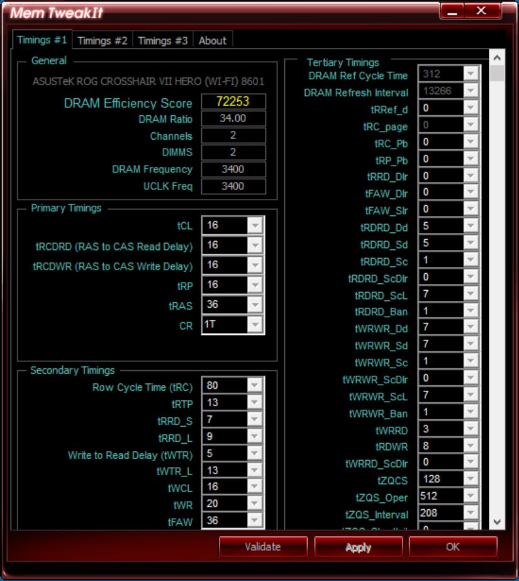Open the tWCL dropdown arrow

point(255,487)
